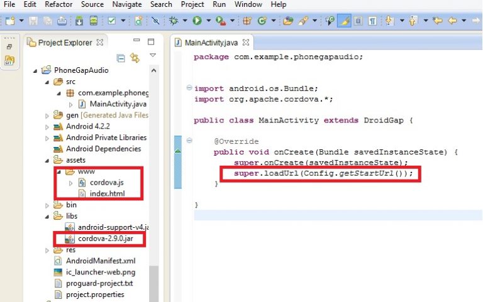The image size is (483, 302).
Task: Select AndroidManifest.xml in project tree
Action: click(x=100, y=261)
